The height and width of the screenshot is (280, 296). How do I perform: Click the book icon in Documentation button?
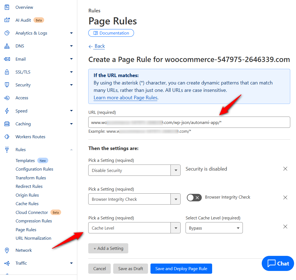click(96, 33)
